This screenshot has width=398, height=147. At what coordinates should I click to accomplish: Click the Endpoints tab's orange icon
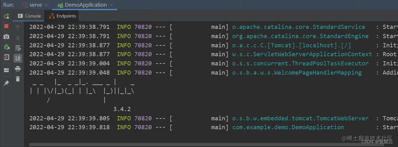coord(52,16)
